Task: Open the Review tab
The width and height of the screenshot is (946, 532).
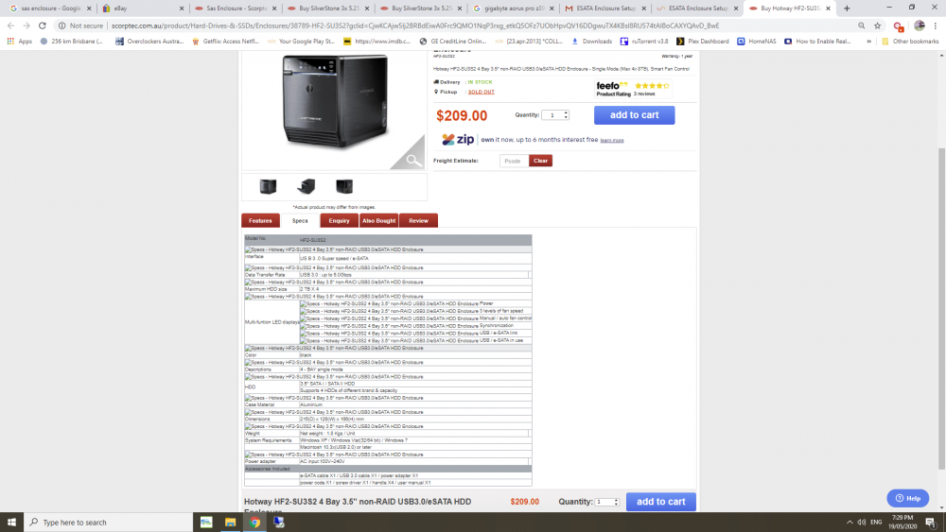Action: tap(418, 220)
